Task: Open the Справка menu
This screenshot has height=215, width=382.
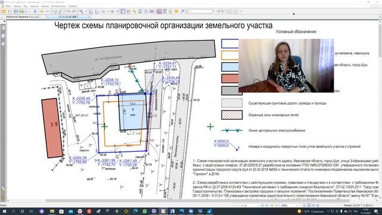Action: pyautogui.click(x=72, y=6)
